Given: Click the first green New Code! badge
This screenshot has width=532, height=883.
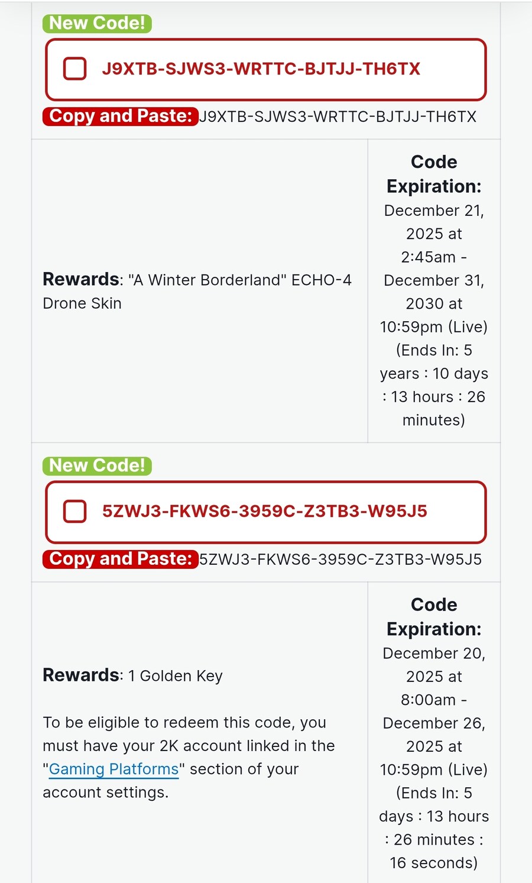Looking at the screenshot, I should 97,23.
